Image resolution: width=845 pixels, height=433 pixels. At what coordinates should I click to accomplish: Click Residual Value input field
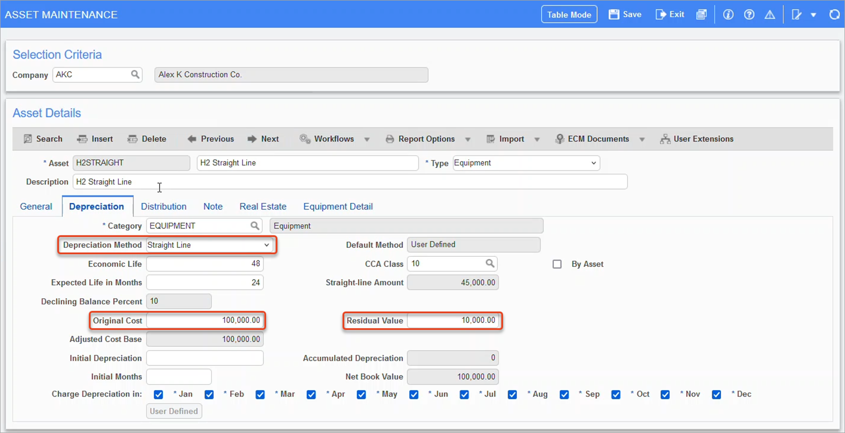tap(453, 320)
